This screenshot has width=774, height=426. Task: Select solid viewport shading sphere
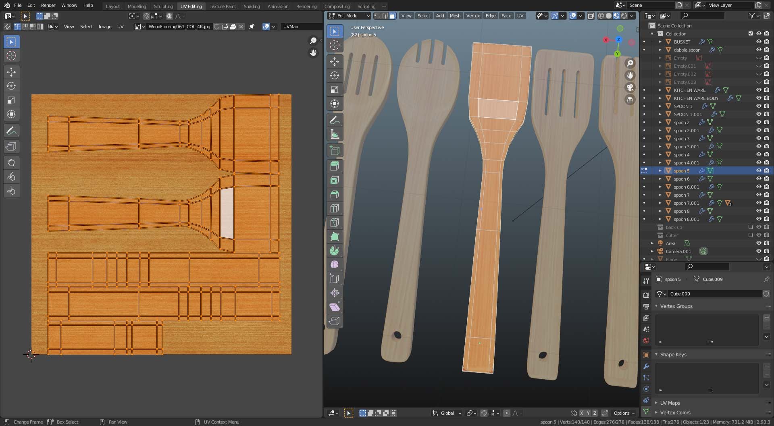pyautogui.click(x=609, y=16)
